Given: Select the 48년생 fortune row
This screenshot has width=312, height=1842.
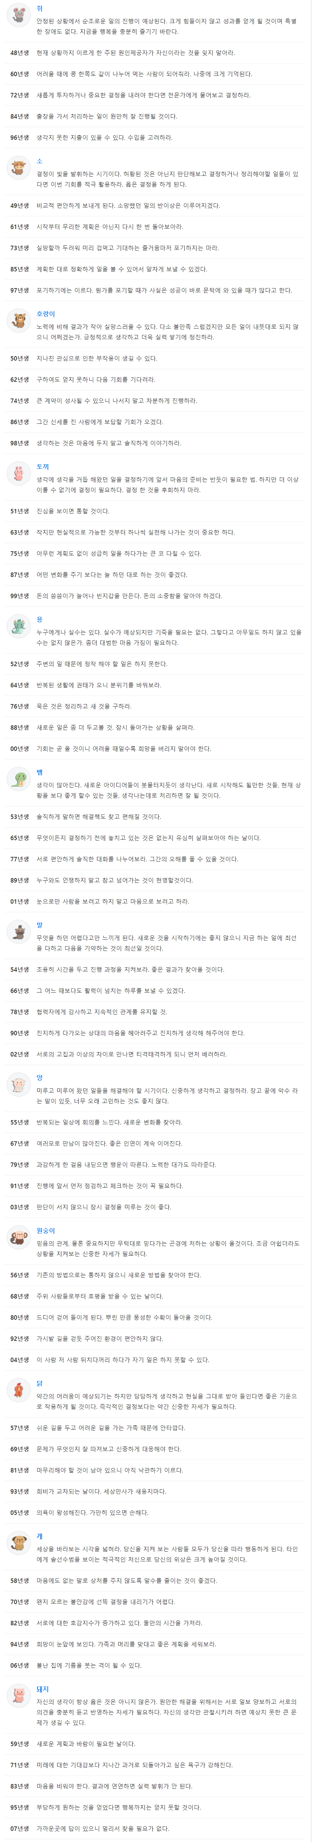Looking at the screenshot, I should [x=156, y=53].
